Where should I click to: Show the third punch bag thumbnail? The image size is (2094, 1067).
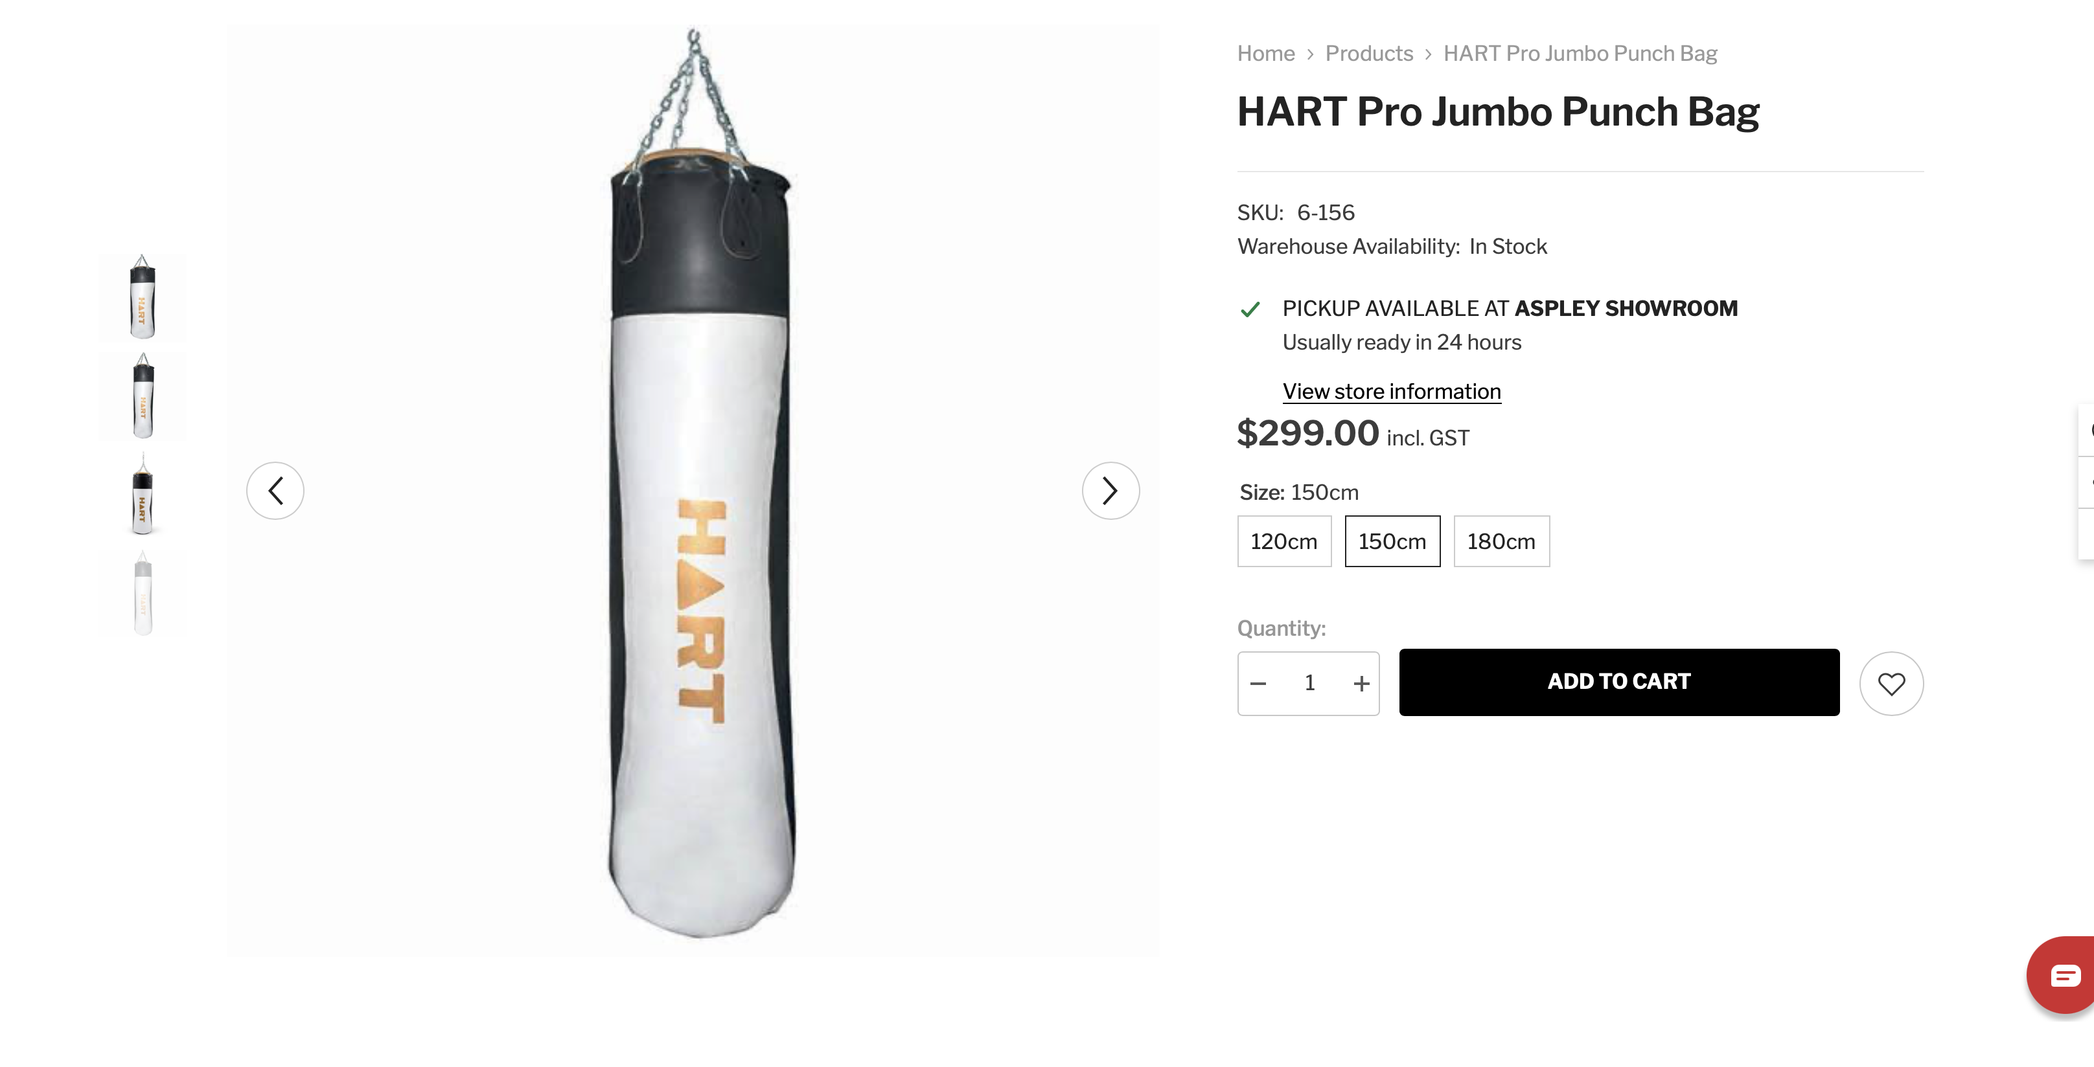(x=143, y=495)
